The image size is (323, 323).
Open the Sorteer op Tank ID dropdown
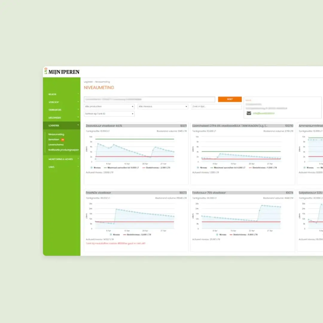tap(109, 114)
